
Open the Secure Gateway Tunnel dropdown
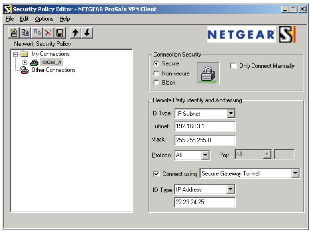pos(295,173)
